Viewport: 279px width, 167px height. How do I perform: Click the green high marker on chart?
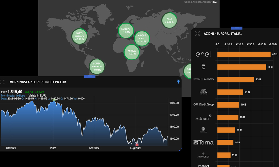[55, 100]
